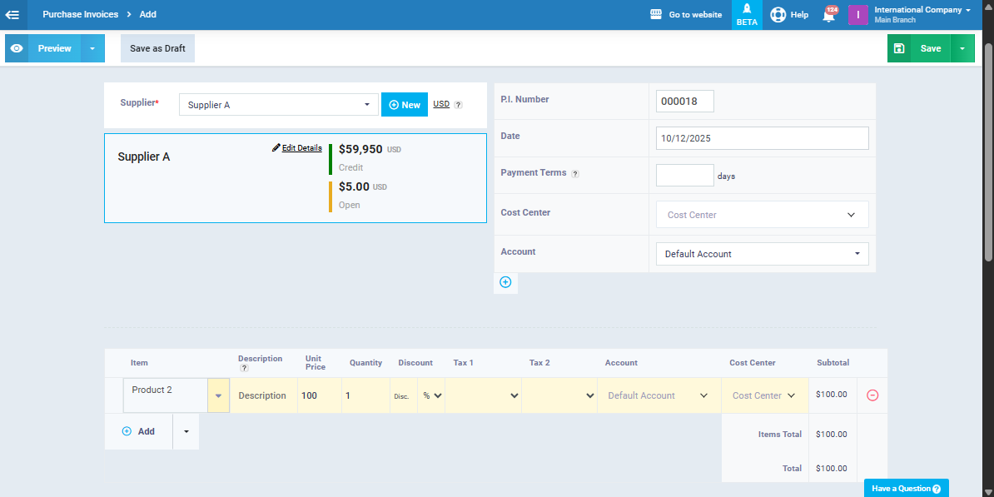The image size is (994, 497).
Task: Open International Company account menu
Action: pos(921,14)
